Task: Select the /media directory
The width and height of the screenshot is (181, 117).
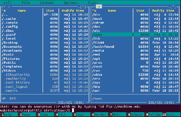Action: point(135,51)
